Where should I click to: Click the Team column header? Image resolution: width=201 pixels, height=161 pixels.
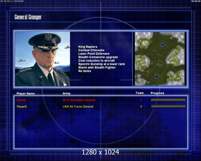pos(140,93)
